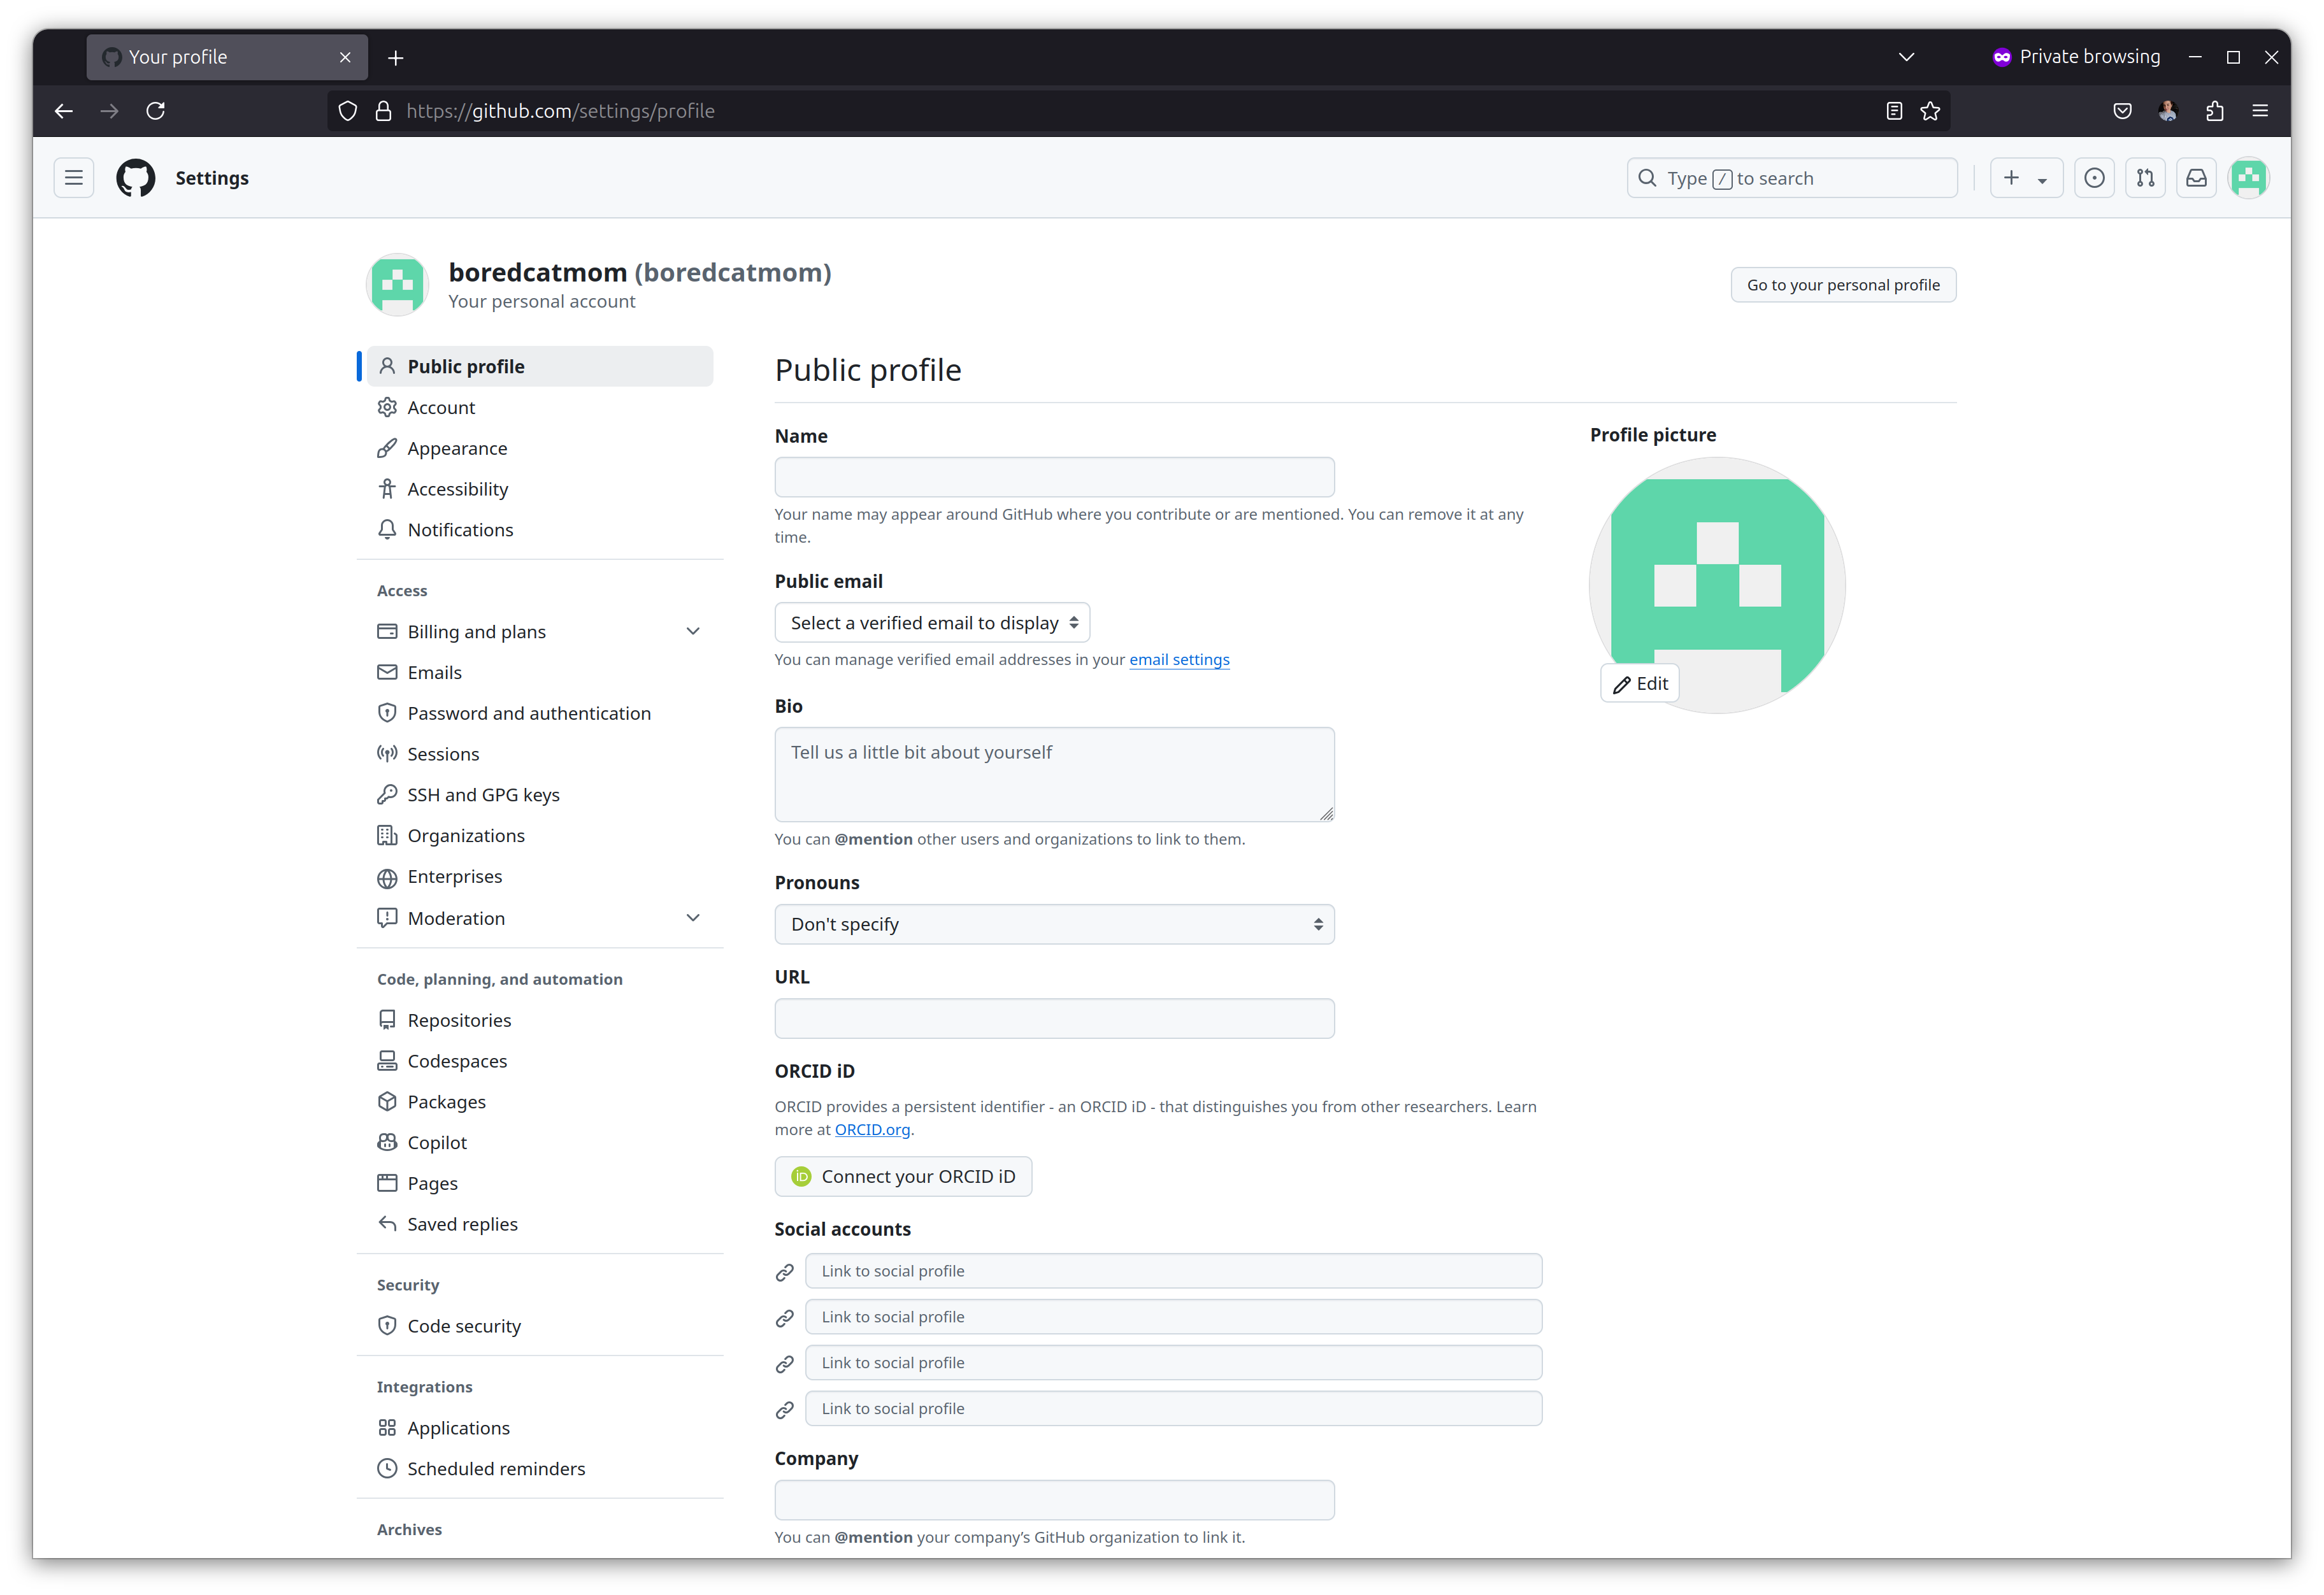Follow the ORCID.org link
Viewport: 2324px width, 1595px height.
coord(872,1130)
